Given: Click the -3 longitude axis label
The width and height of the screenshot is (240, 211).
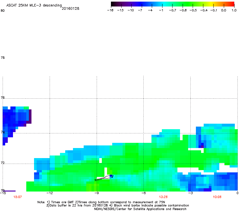Looking at the screenshot, I should (x=190, y=193).
